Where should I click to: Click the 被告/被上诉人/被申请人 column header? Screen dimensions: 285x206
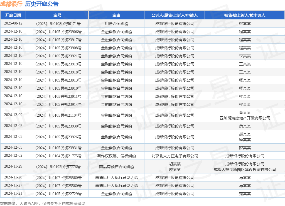click(245, 15)
